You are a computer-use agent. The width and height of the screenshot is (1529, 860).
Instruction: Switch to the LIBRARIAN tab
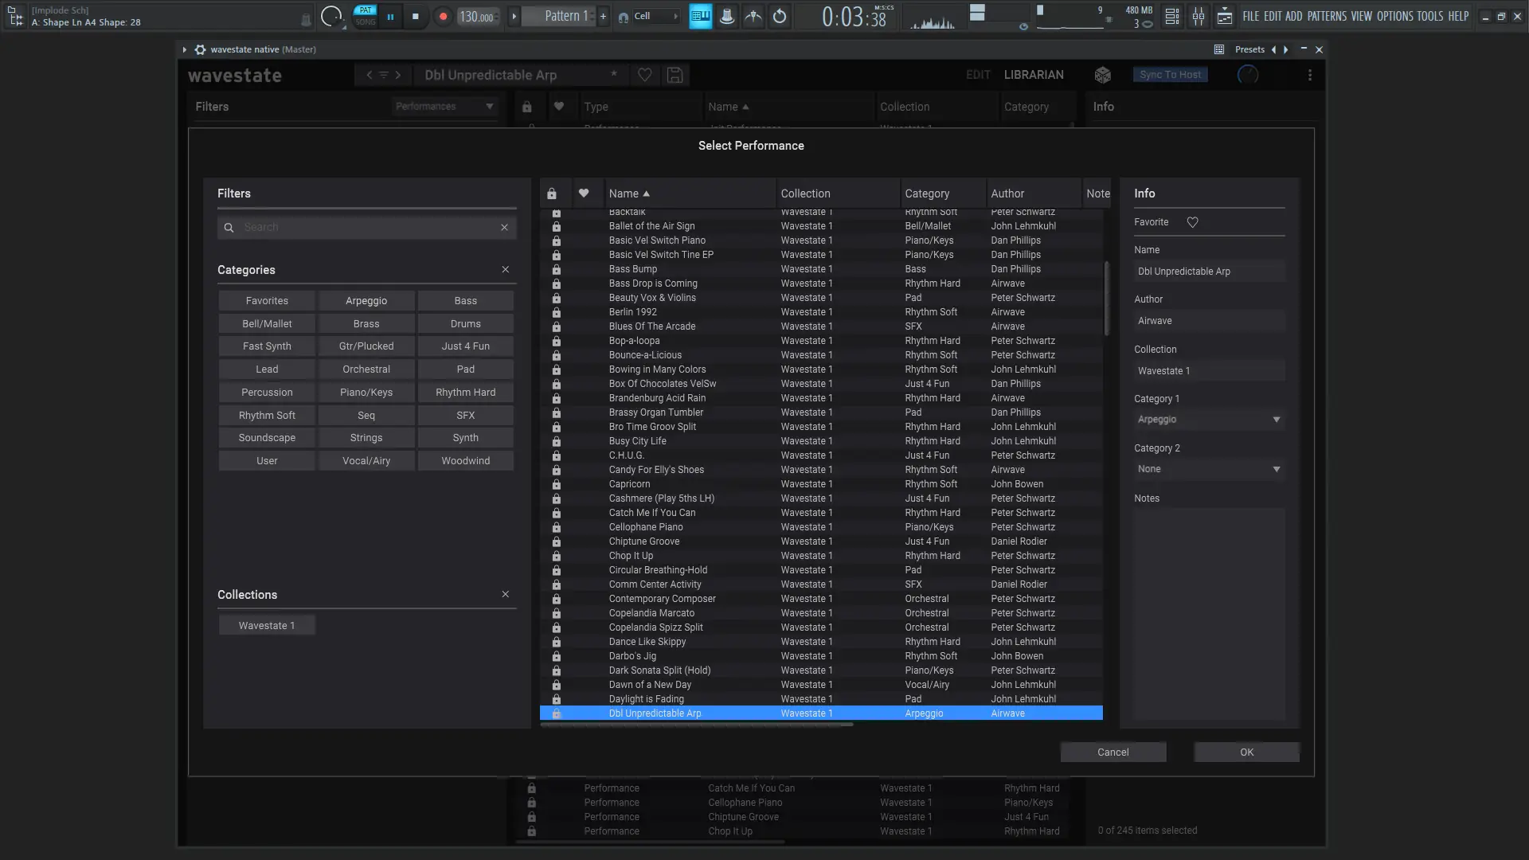(1033, 75)
